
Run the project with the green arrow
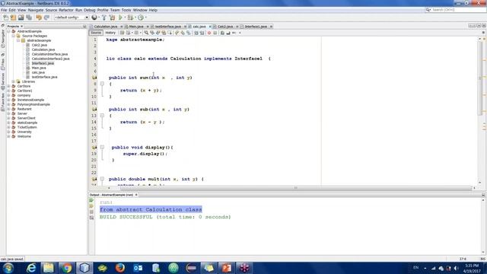[x=120, y=18]
